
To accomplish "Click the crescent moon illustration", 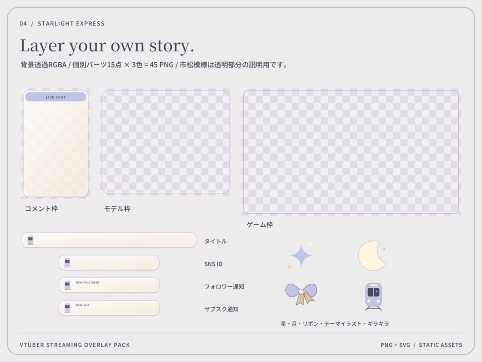I will [372, 255].
